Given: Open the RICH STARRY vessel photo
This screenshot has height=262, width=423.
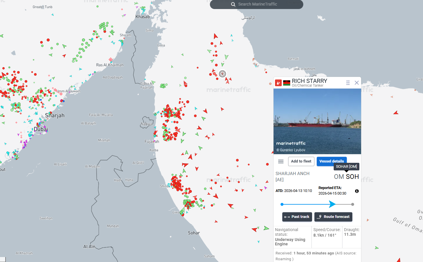Looking at the screenshot, I should [317, 121].
